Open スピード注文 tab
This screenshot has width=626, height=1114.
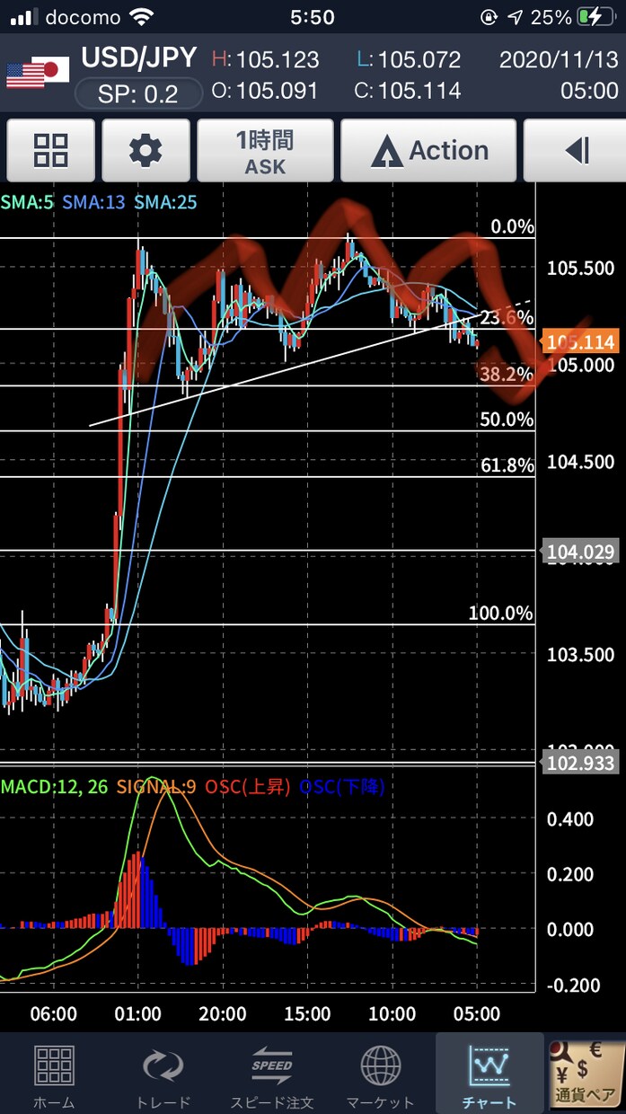click(x=271, y=1076)
